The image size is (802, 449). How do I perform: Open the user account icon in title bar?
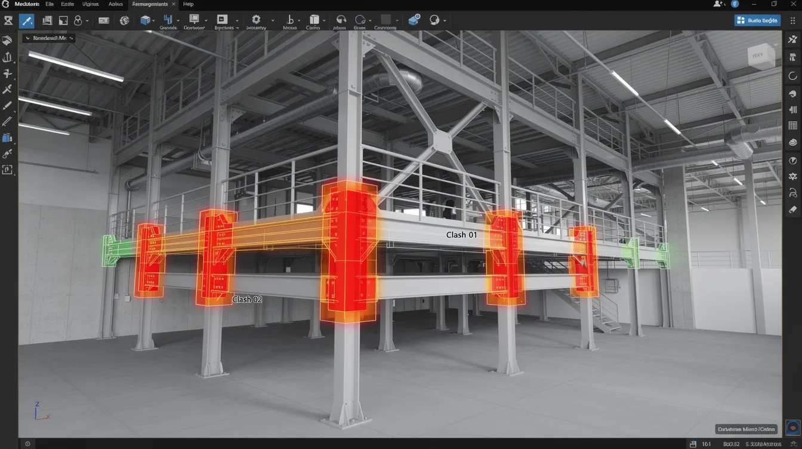(x=718, y=4)
